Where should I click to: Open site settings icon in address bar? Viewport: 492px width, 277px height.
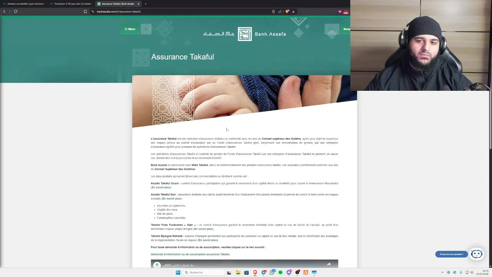click(93, 12)
